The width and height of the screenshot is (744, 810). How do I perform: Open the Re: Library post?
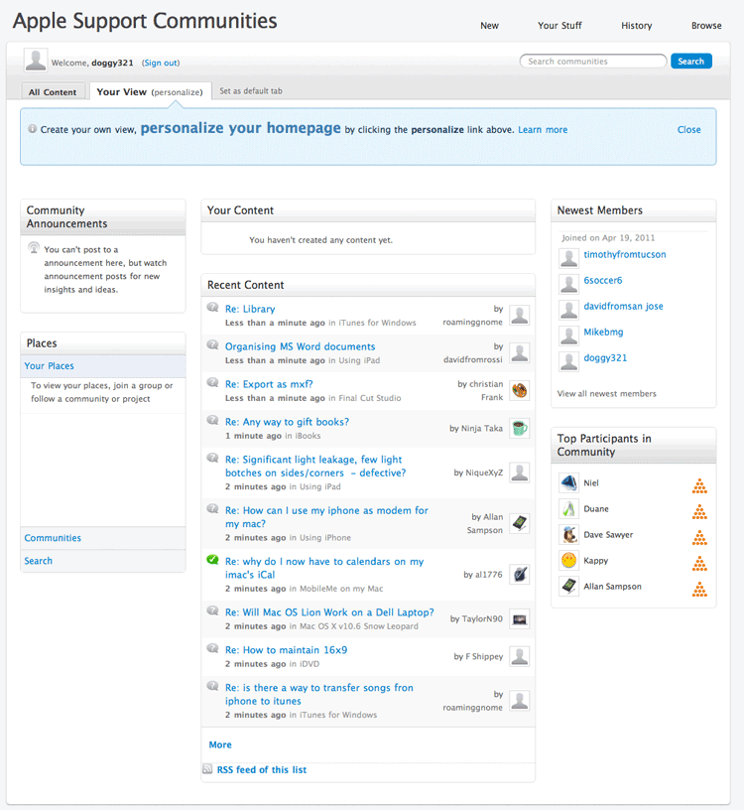250,309
